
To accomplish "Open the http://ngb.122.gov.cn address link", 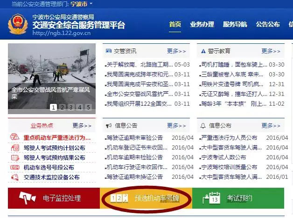I will click(62, 33).
